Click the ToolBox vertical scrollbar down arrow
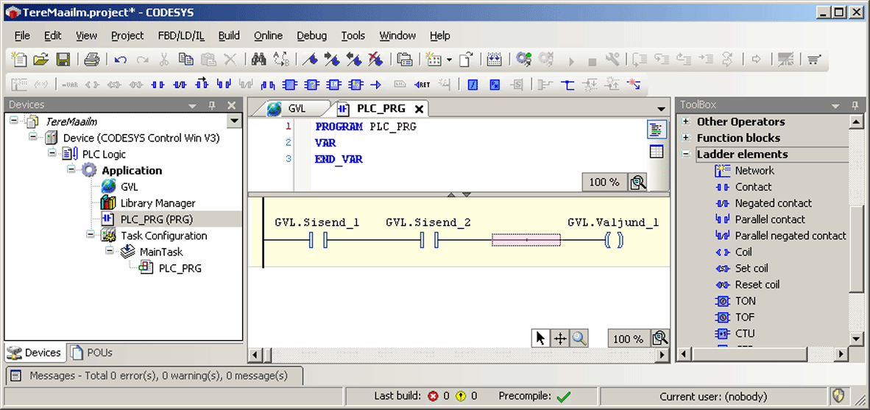870x410 pixels. pos(856,339)
